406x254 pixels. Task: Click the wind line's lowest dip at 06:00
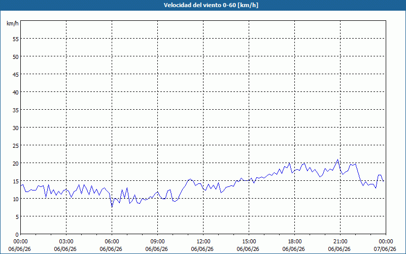tap(112, 206)
